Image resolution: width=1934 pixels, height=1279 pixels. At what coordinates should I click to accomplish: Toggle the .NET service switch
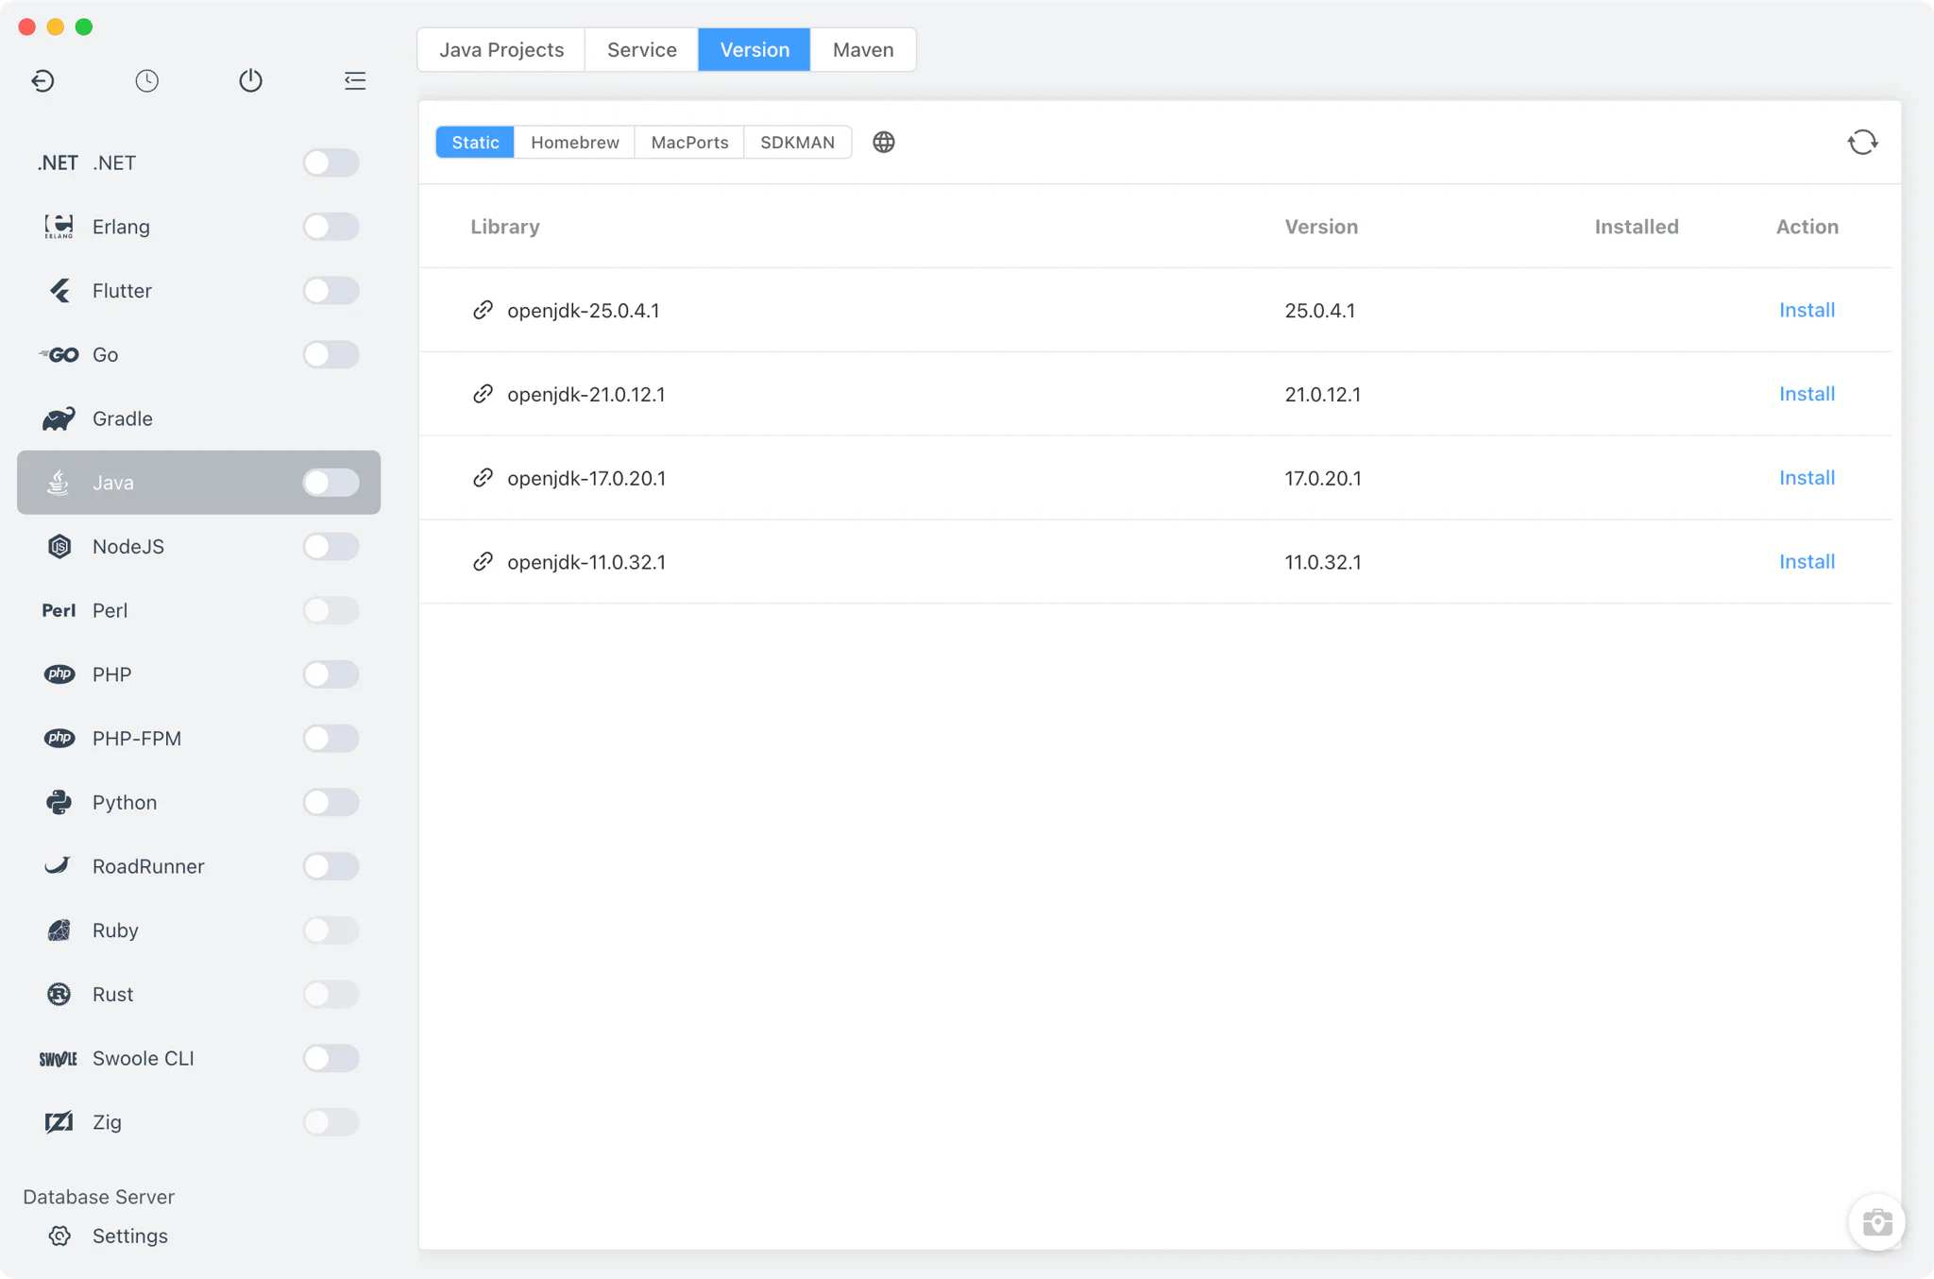[331, 162]
